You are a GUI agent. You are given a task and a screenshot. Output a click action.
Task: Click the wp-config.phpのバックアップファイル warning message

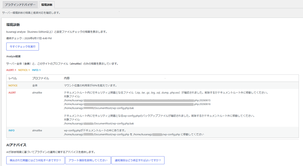(159, 116)
